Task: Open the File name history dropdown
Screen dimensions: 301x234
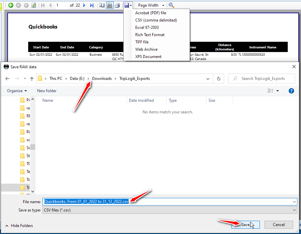Action: [x=294, y=202]
